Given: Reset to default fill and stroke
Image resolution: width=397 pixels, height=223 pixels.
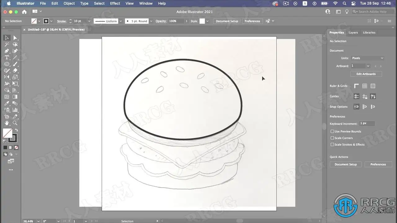Looking at the screenshot, I should pyautogui.click(x=4, y=141).
